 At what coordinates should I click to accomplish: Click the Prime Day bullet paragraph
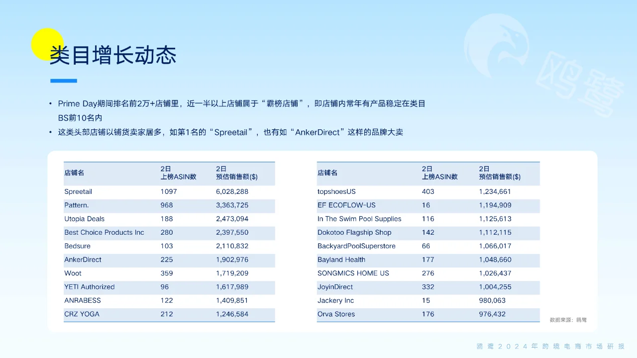coord(241,111)
